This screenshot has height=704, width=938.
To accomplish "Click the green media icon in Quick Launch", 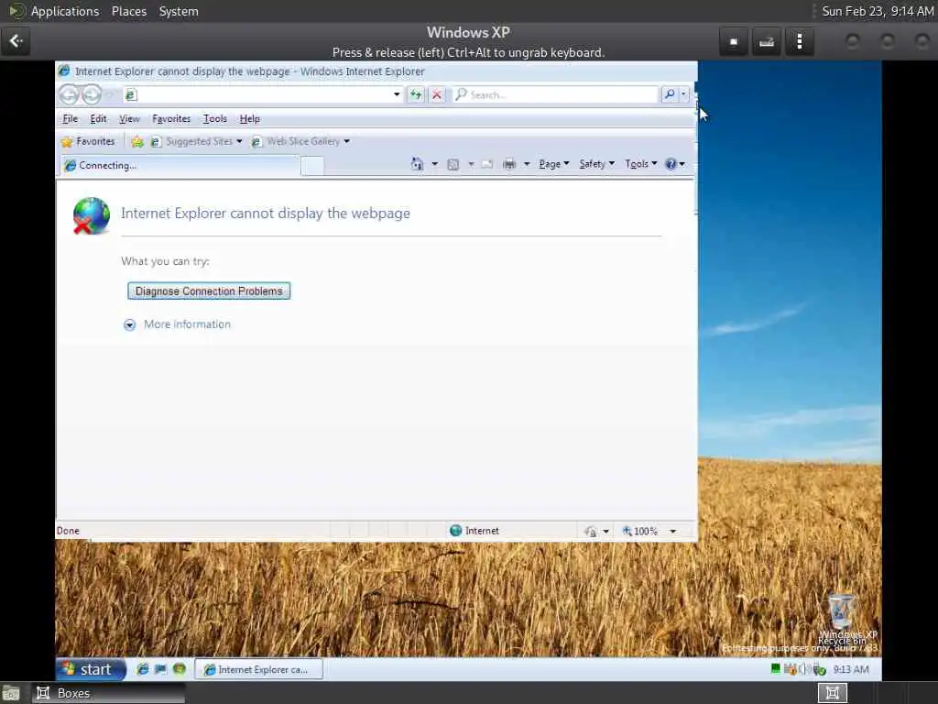I will pyautogui.click(x=179, y=669).
